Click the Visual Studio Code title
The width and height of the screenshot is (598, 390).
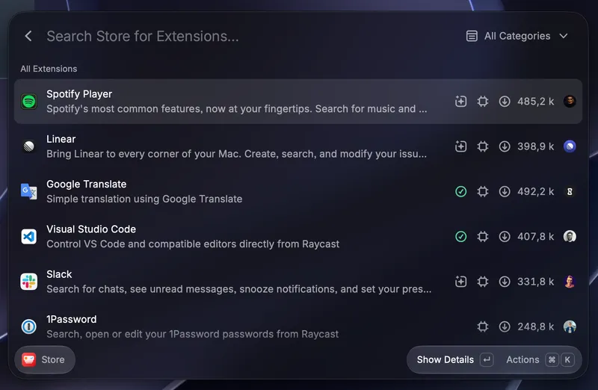coord(91,229)
